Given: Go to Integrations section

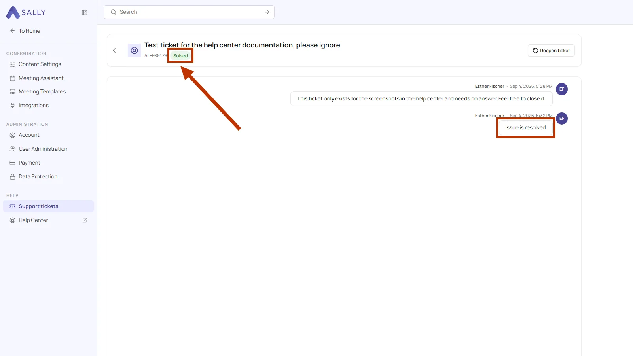Looking at the screenshot, I should point(48,106).
